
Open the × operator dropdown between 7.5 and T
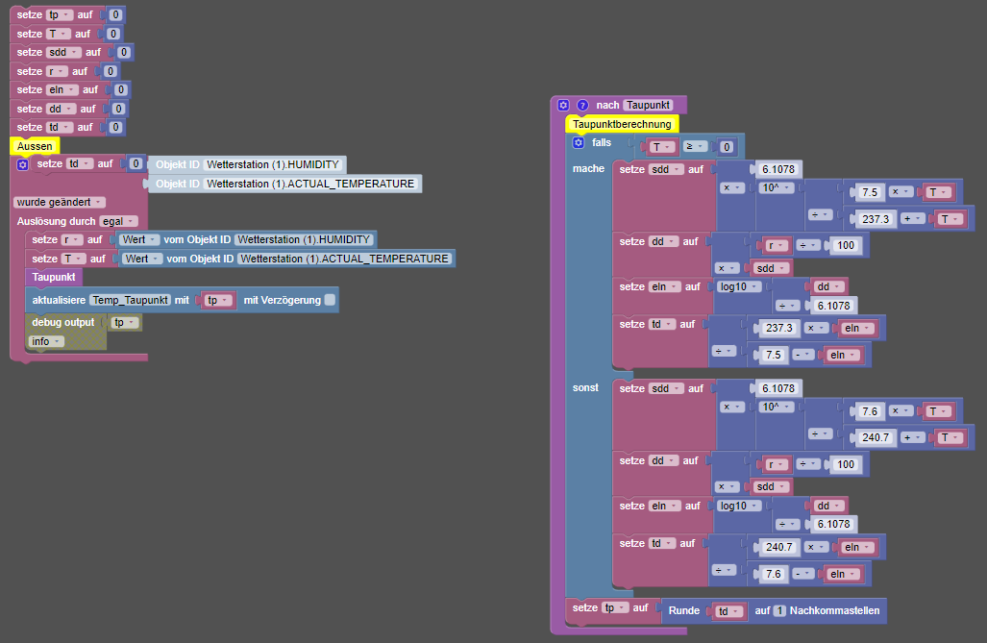pyautogui.click(x=901, y=192)
